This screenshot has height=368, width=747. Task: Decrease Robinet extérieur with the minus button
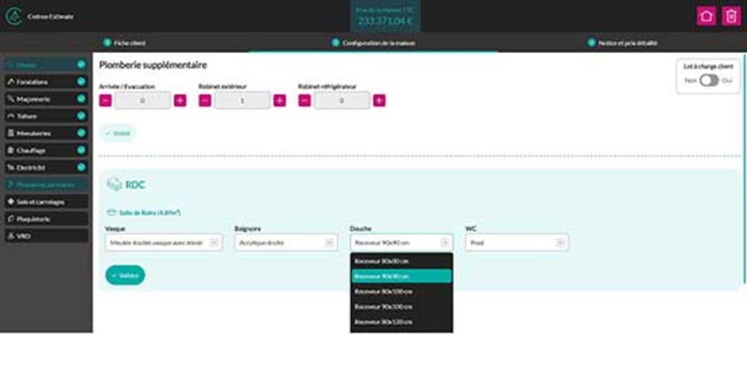[x=205, y=101]
